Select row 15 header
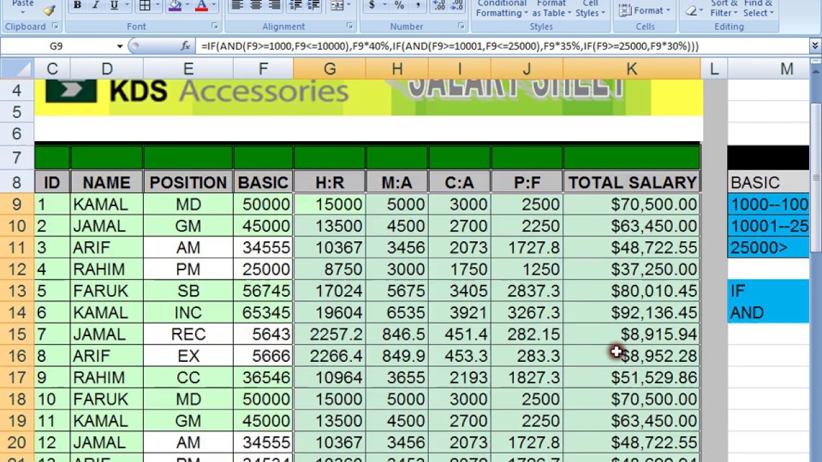 pos(17,334)
